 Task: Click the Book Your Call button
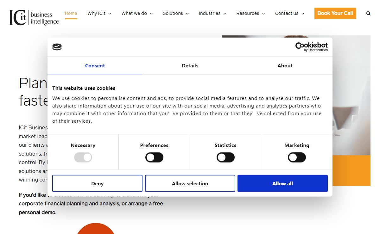335,13
